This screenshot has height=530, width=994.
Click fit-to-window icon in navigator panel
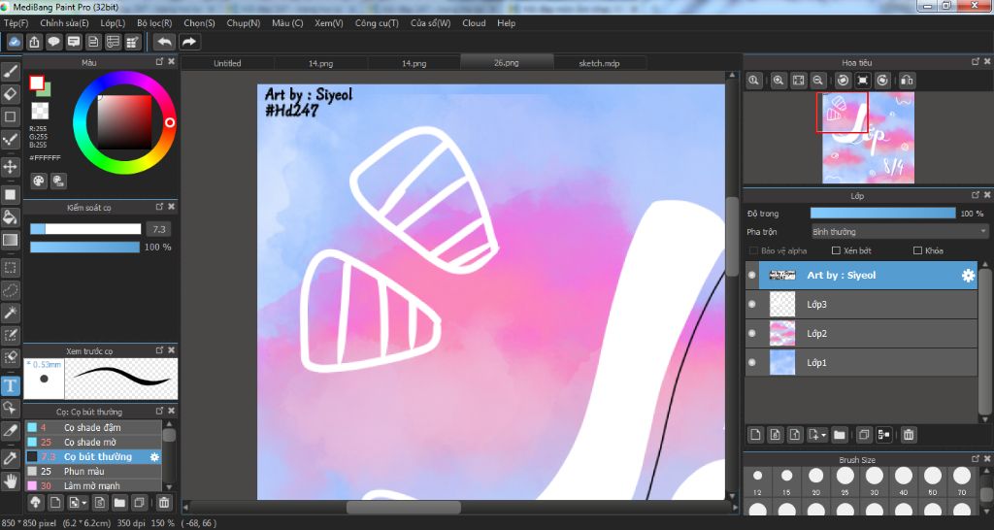pyautogui.click(x=799, y=81)
